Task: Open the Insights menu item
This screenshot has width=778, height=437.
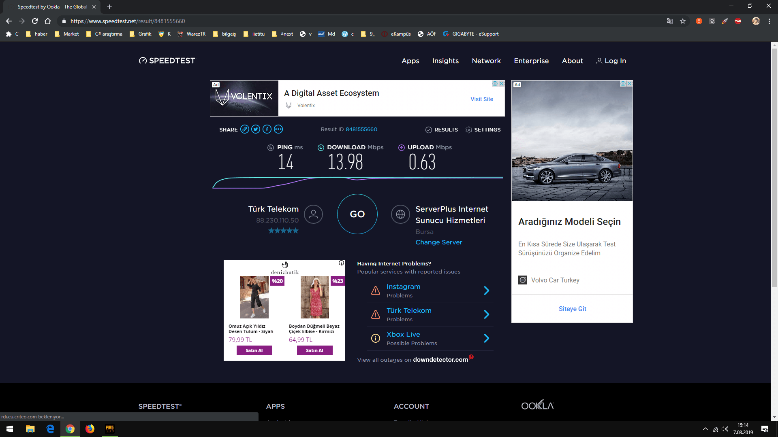Action: click(445, 61)
